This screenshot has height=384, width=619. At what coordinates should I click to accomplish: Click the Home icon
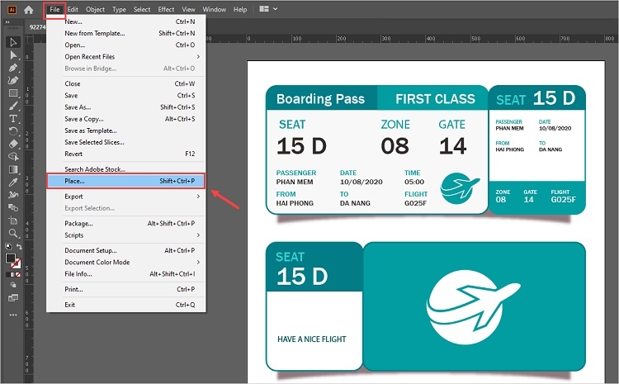click(x=28, y=9)
